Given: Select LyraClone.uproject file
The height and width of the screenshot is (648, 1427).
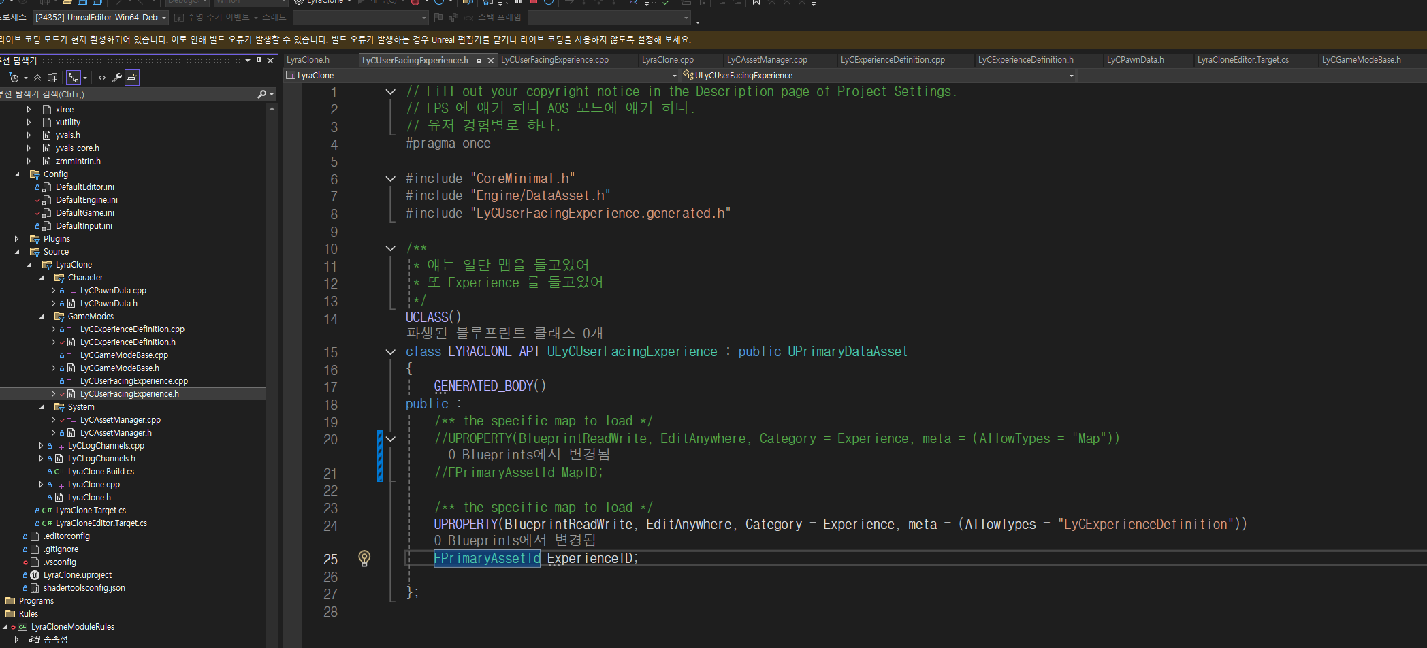Looking at the screenshot, I should click(x=78, y=575).
